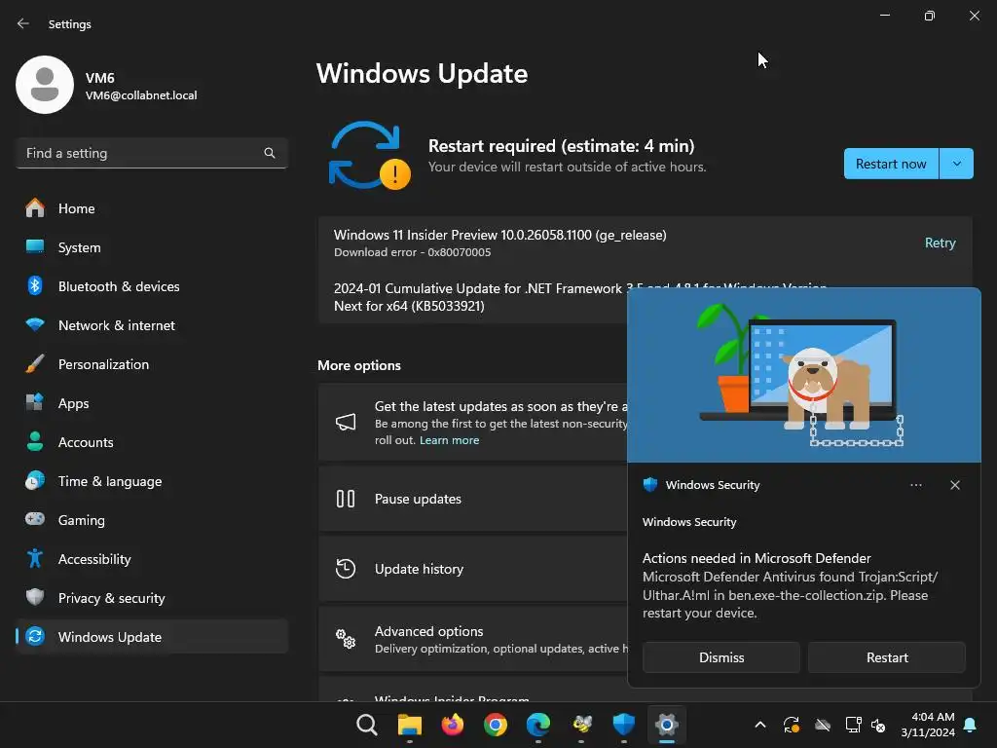The height and width of the screenshot is (748, 997).
Task: Click the megaphone icon for latest updates
Action: pos(346,423)
